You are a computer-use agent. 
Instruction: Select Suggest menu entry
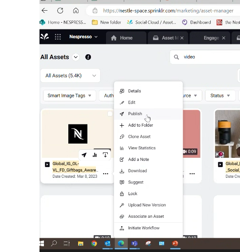coord(149,182)
